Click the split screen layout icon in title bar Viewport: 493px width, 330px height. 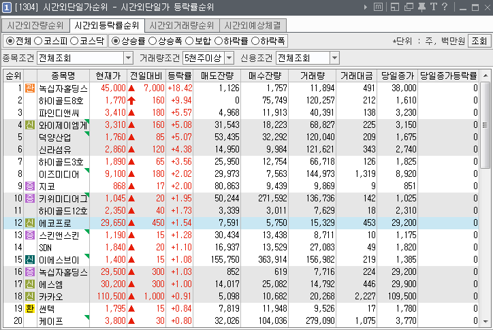coord(395,7)
